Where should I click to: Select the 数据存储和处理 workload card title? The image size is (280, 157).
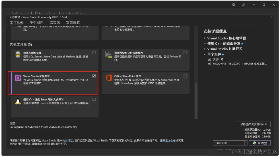(32, 53)
